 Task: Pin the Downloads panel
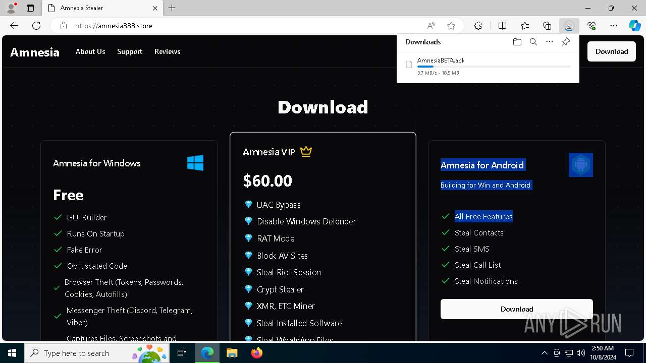point(566,42)
